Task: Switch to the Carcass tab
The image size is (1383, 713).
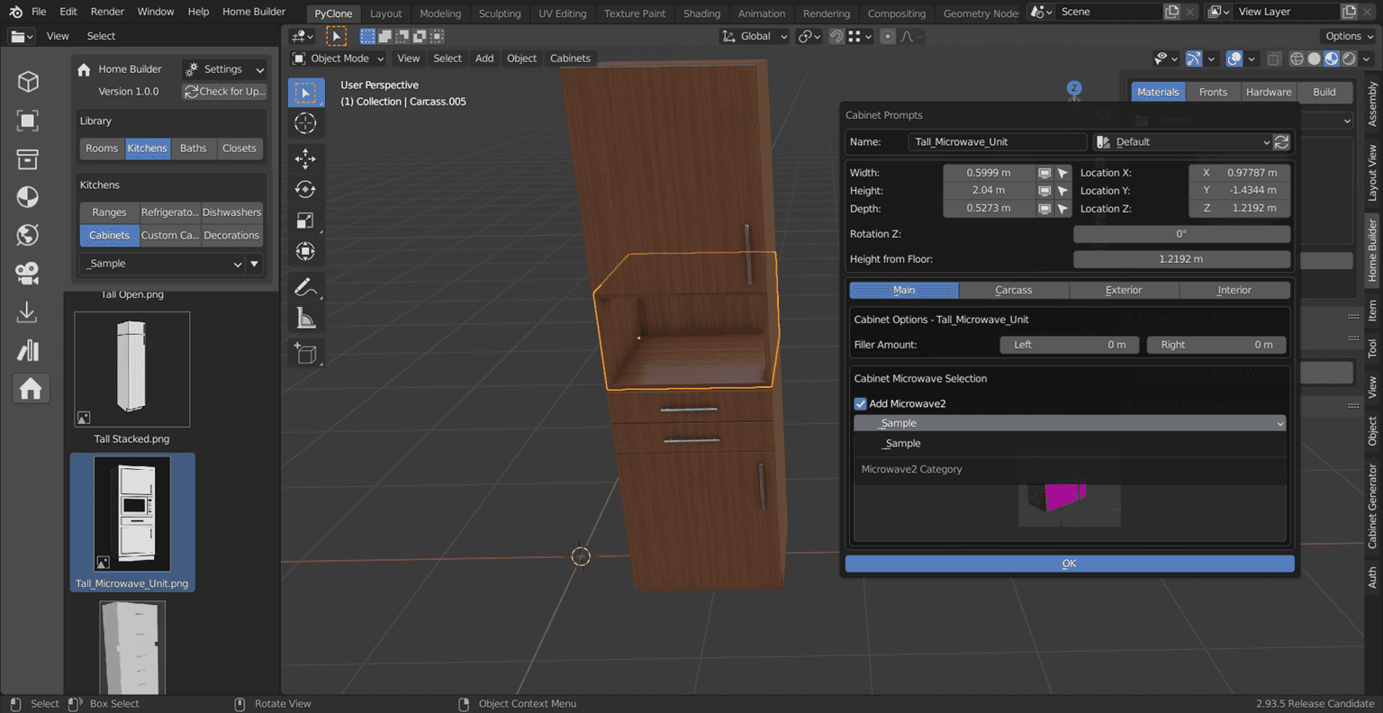Action: click(1013, 290)
